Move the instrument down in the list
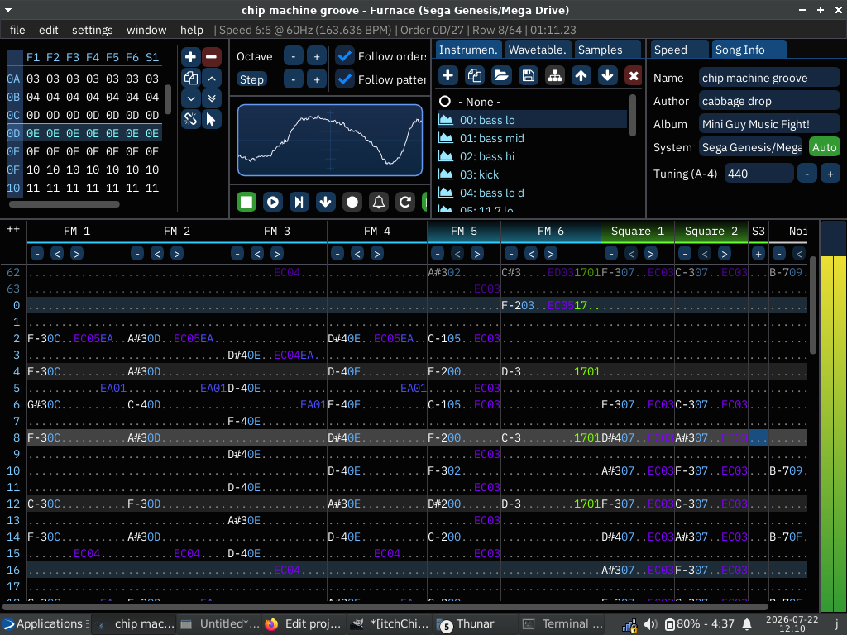Image resolution: width=847 pixels, height=635 pixels. pyautogui.click(x=608, y=75)
